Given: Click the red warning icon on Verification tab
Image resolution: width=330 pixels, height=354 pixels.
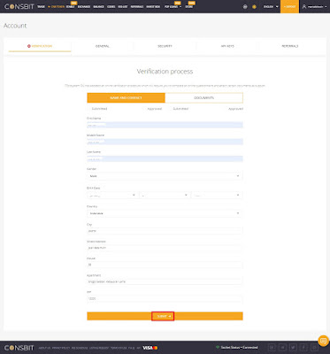Looking at the screenshot, I should coord(29,46).
